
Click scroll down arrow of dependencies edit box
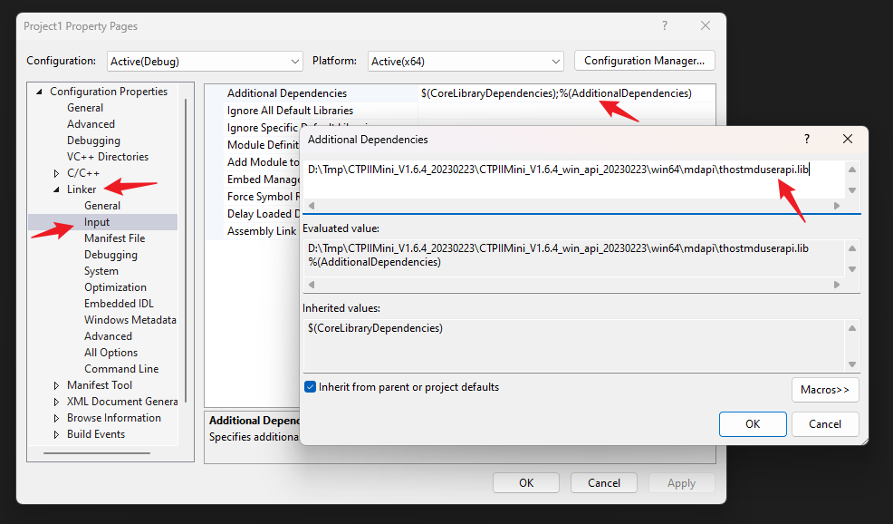click(852, 190)
